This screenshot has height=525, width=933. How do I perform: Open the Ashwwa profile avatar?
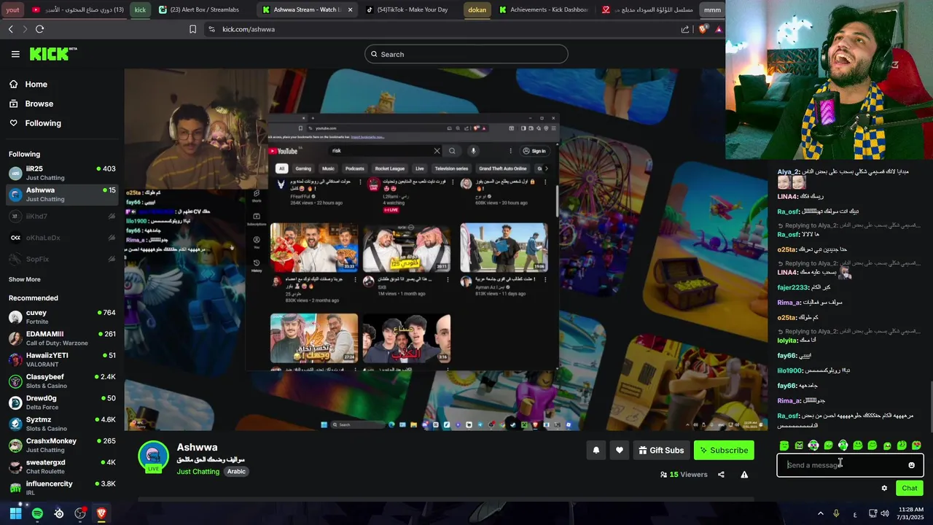153,456
